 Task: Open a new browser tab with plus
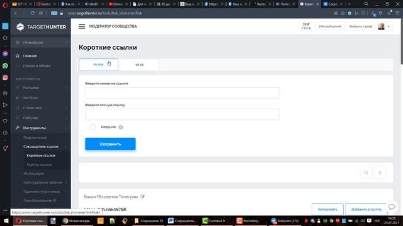pos(349,4)
